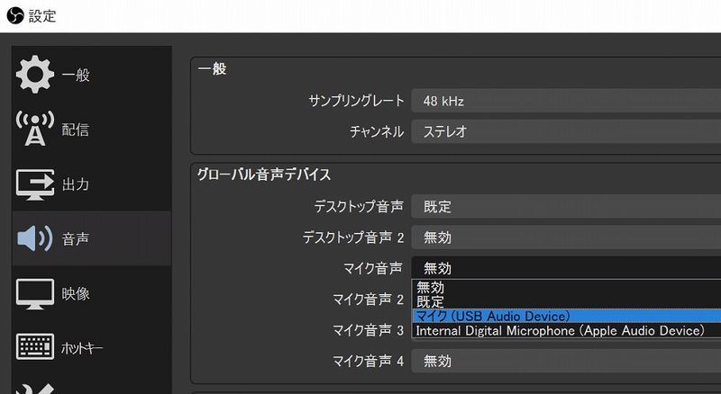Image resolution: width=721 pixels, height=394 pixels.
Task: Click the チャンネル label
Action: [377, 132]
